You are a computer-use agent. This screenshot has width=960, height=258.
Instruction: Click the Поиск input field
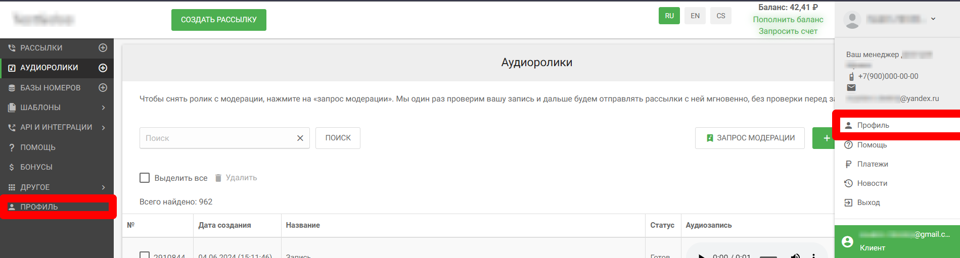tap(217, 138)
